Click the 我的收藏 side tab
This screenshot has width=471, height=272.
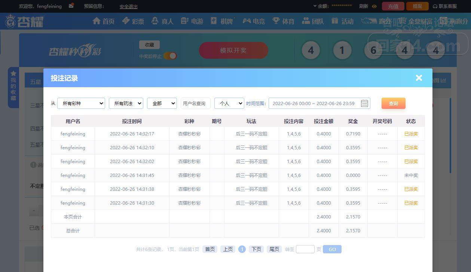tap(13, 88)
